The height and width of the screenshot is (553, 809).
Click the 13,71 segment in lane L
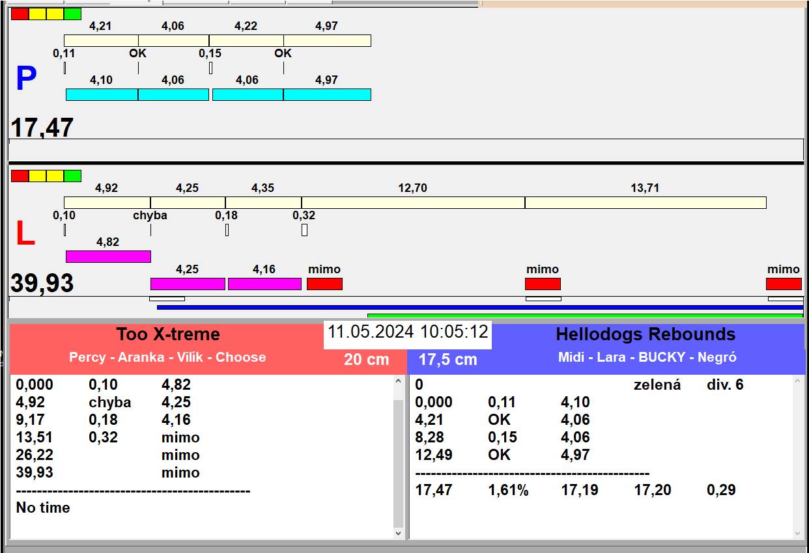pyautogui.click(x=645, y=202)
